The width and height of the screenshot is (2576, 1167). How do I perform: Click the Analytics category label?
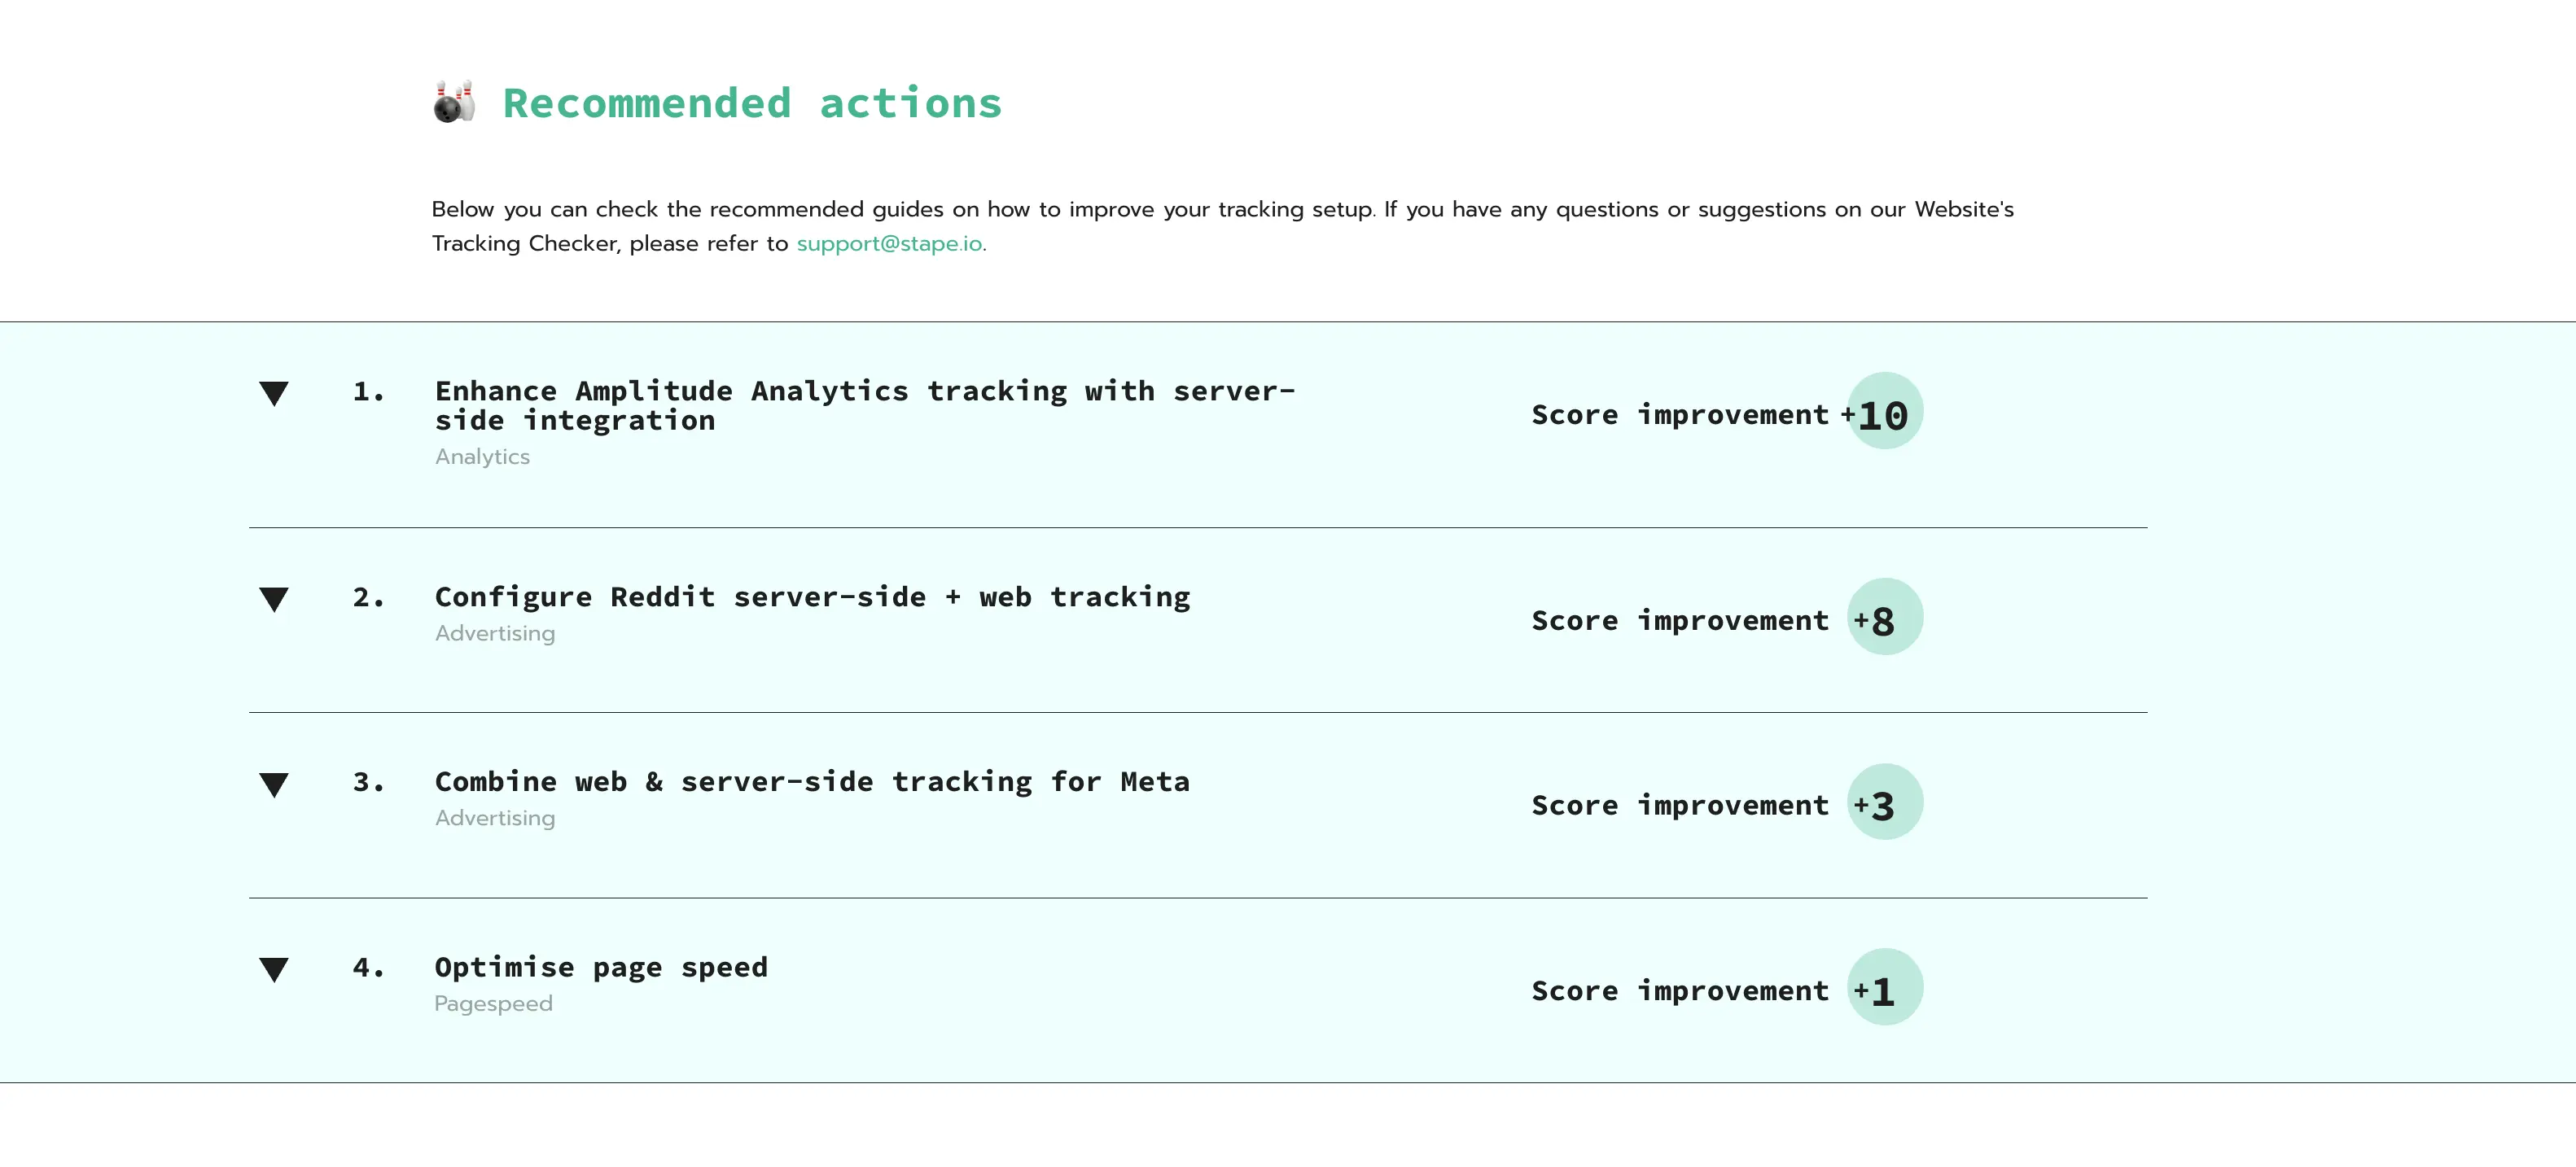482,457
